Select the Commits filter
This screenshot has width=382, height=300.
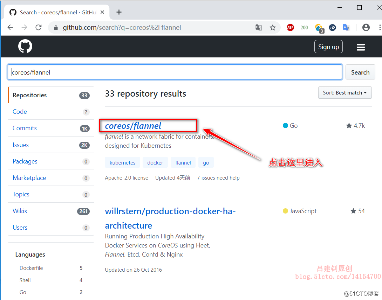pyautogui.click(x=51, y=128)
